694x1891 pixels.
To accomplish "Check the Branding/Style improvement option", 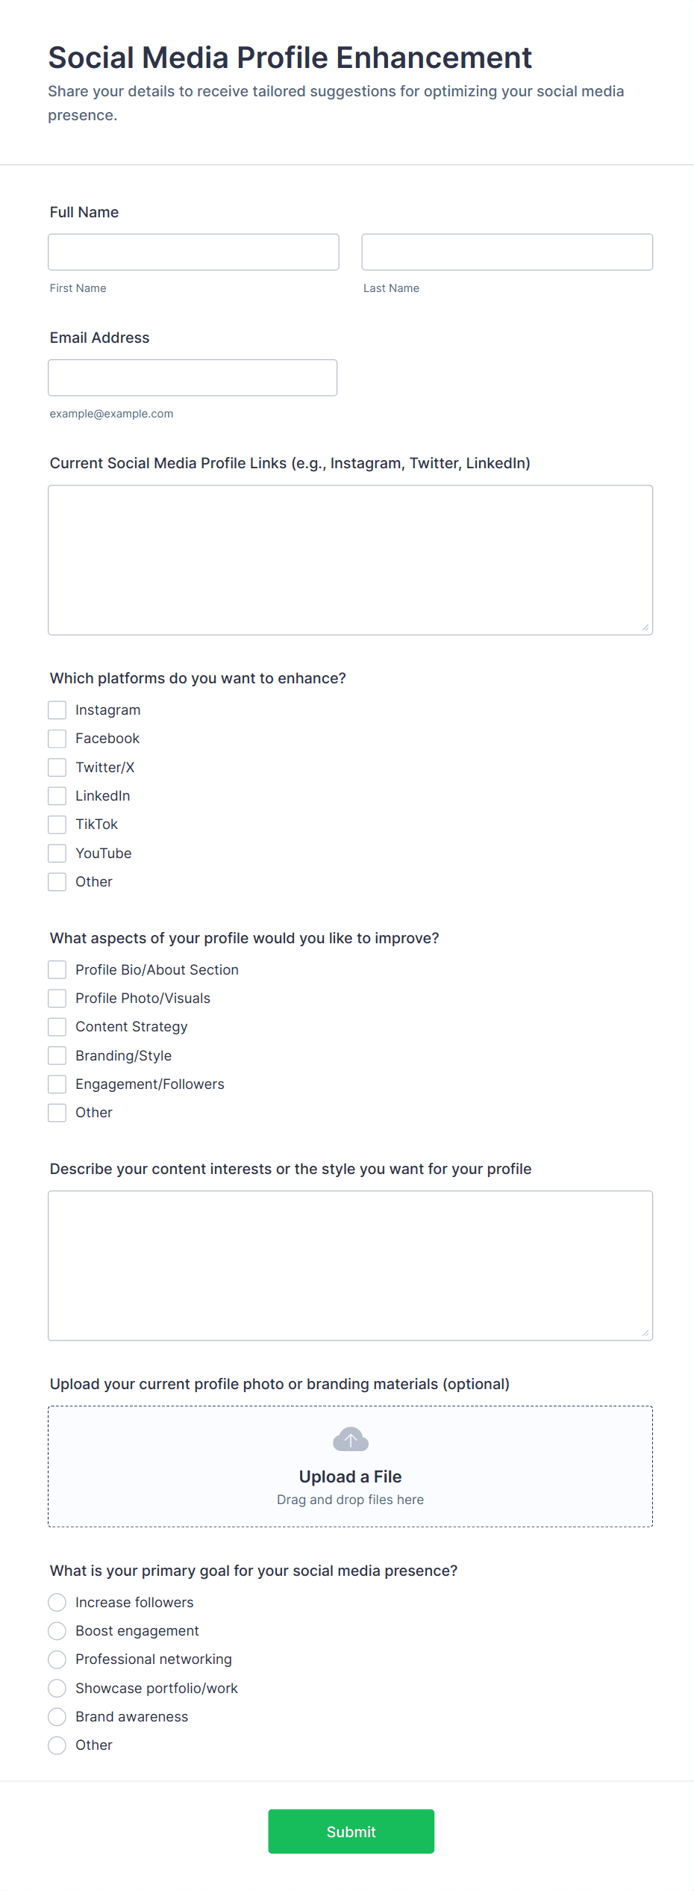I will [x=57, y=1055].
